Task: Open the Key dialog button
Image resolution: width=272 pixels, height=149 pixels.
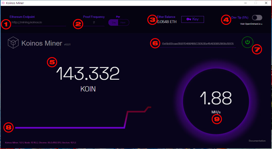Action: point(193,19)
